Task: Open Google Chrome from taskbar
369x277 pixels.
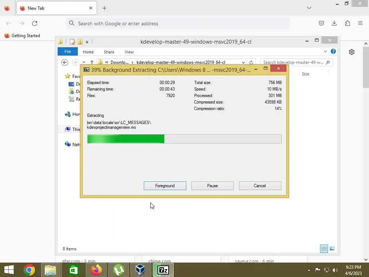Action: 29,270
